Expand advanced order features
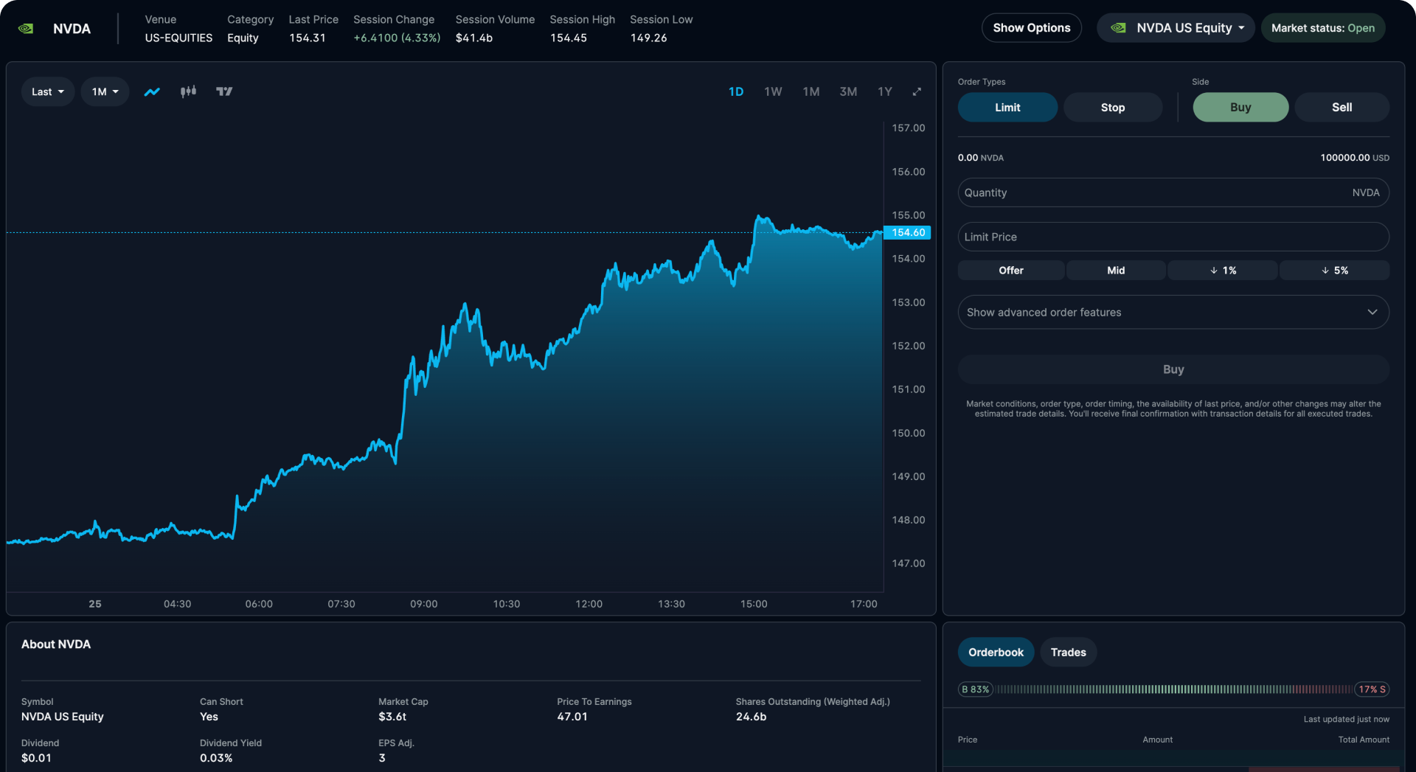The width and height of the screenshot is (1416, 772). 1173,312
